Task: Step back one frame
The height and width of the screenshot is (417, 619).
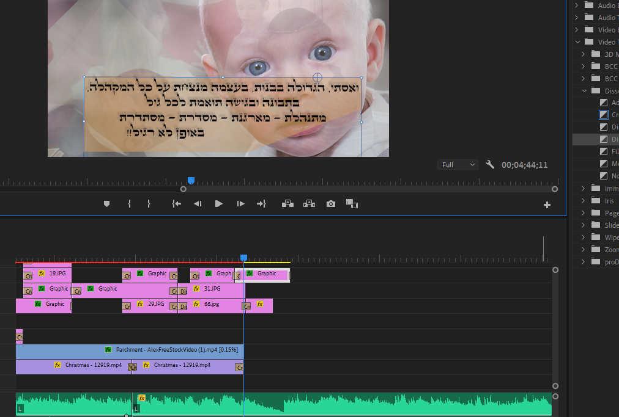Action: click(x=198, y=204)
